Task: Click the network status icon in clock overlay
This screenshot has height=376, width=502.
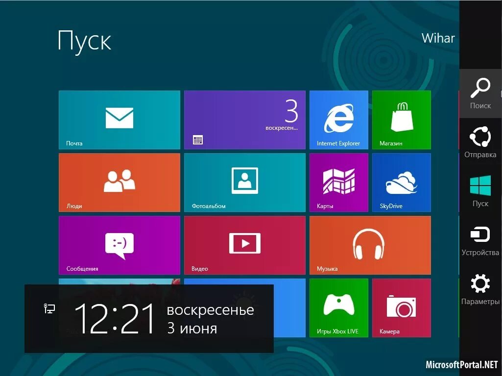Action: pos(49,308)
